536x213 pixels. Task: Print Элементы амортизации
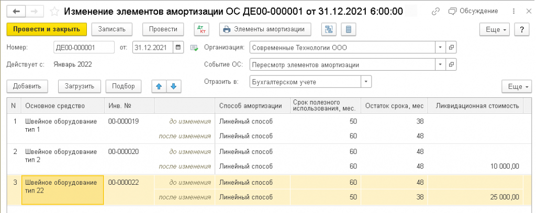[x=265, y=29]
